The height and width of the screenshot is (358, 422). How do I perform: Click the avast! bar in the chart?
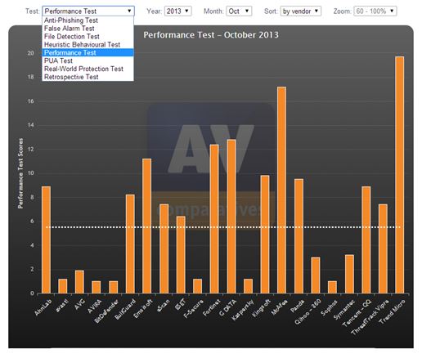63,286
